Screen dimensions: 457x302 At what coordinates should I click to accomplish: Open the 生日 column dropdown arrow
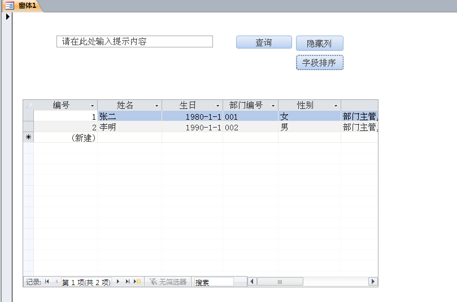[217, 106]
